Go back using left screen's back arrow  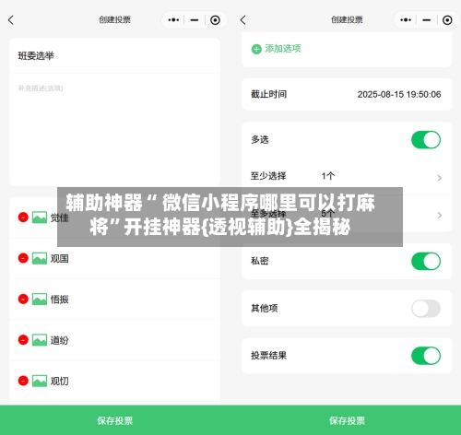[11, 20]
